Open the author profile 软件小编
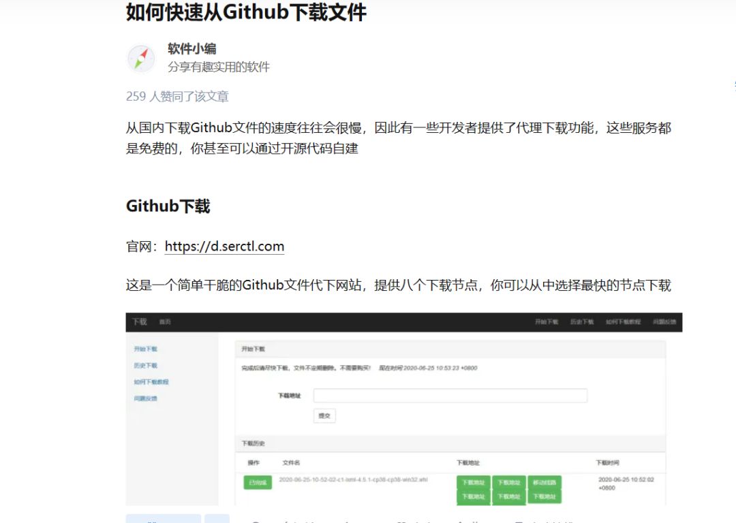This screenshot has width=736, height=523. [x=192, y=49]
